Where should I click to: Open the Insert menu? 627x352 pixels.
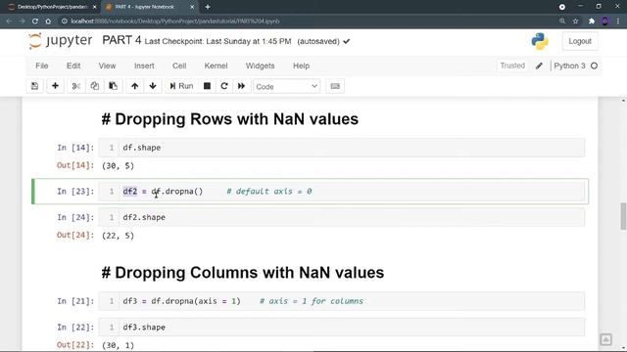(144, 66)
